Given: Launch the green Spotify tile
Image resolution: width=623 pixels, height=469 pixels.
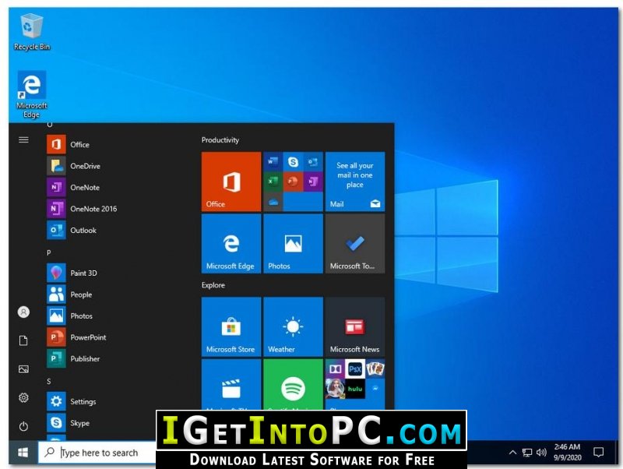Looking at the screenshot, I should pos(294,384).
